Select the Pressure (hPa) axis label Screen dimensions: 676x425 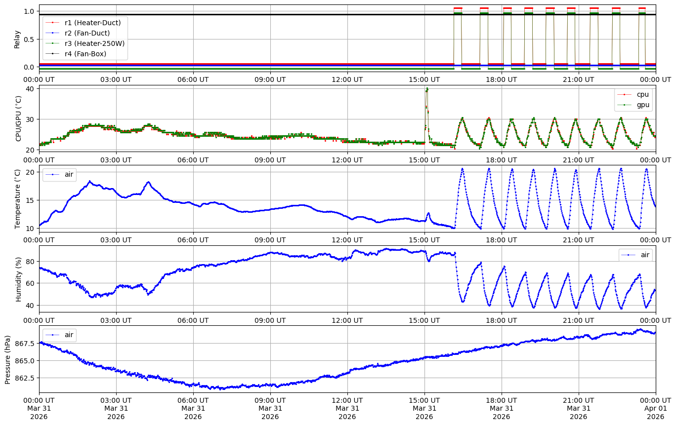[8, 359]
